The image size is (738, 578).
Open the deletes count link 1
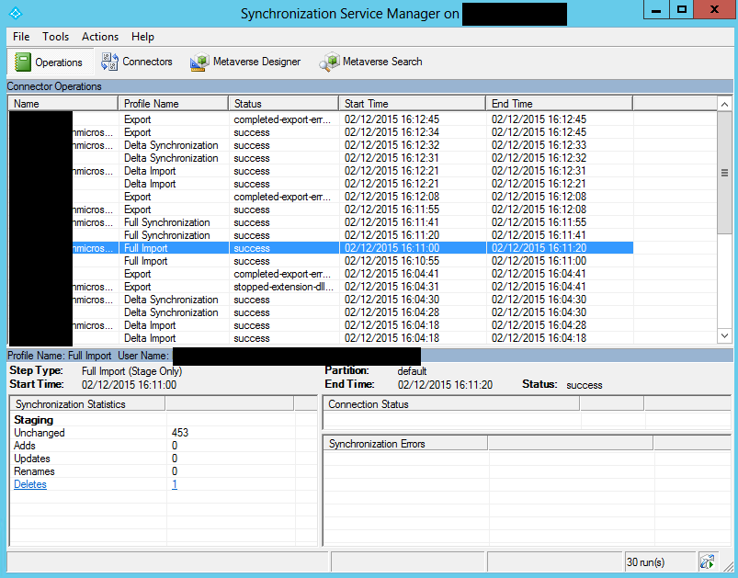tap(174, 484)
